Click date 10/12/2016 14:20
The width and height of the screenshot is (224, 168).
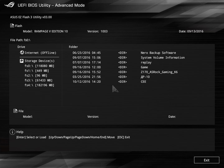[86, 82]
